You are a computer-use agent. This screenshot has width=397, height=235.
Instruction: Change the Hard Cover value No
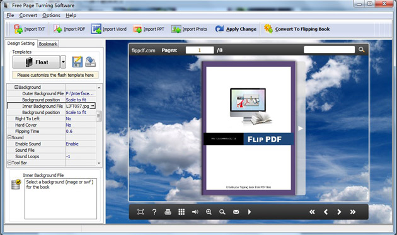[80, 125]
